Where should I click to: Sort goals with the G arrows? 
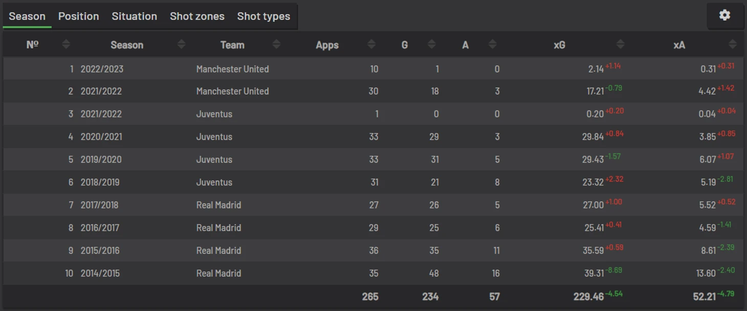tap(431, 44)
